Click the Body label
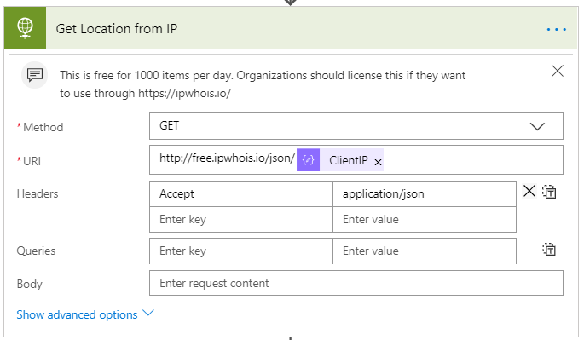584x340 pixels. (30, 284)
